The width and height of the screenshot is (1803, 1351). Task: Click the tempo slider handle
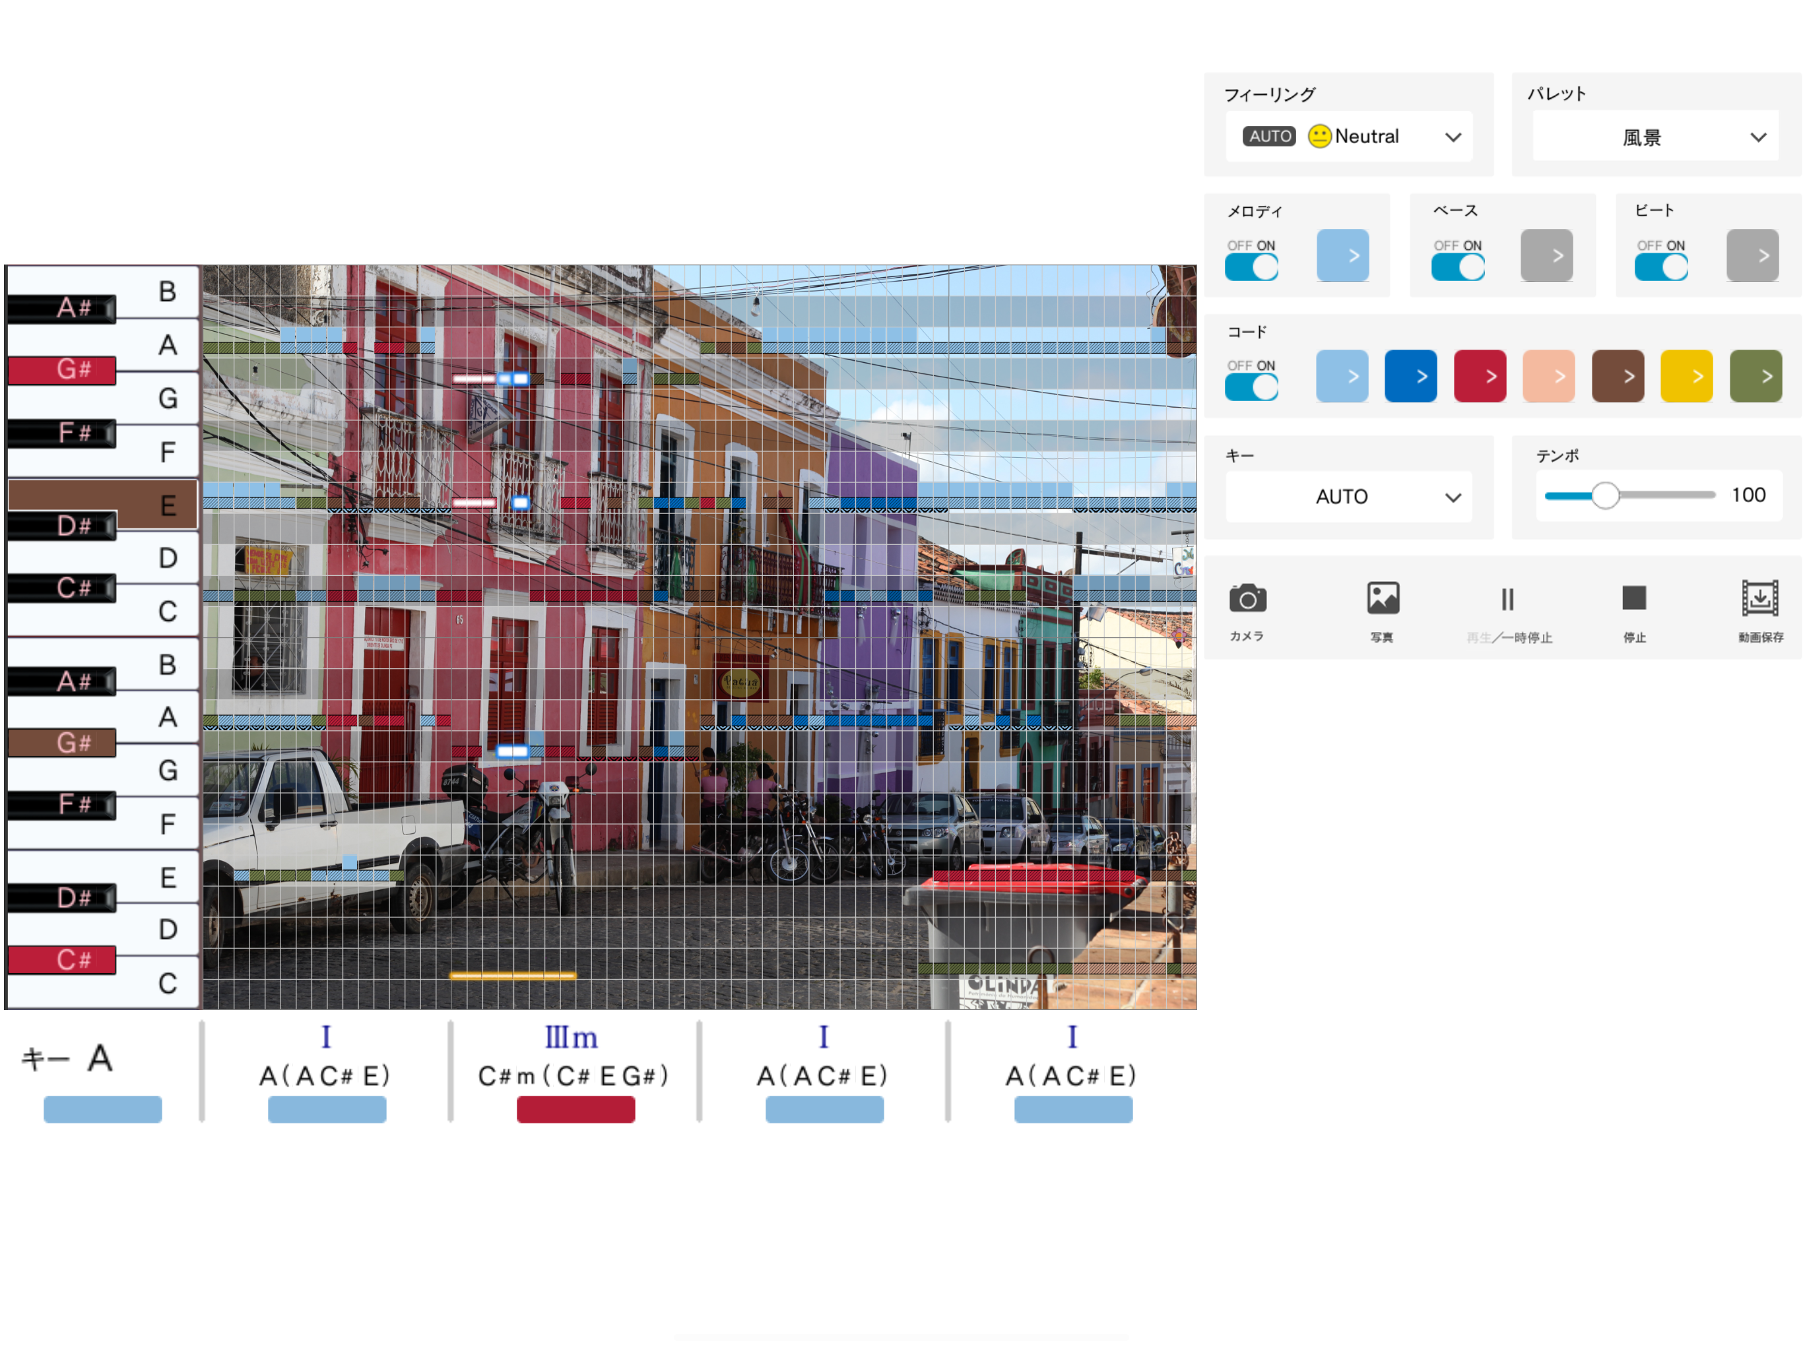tap(1605, 495)
